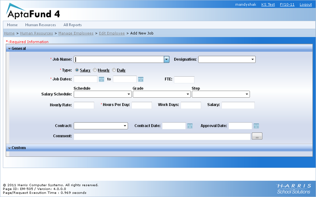Click the FTE input field

(x=184, y=80)
